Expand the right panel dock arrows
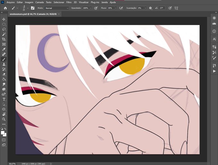The width and height of the screenshot is (218, 165). [216, 13]
